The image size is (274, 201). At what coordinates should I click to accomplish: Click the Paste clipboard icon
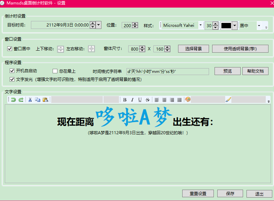point(45,100)
